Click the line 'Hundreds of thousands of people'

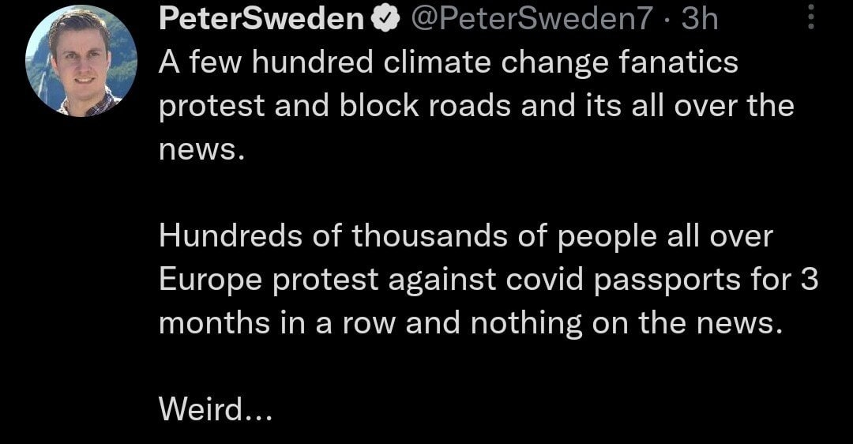[466, 235]
